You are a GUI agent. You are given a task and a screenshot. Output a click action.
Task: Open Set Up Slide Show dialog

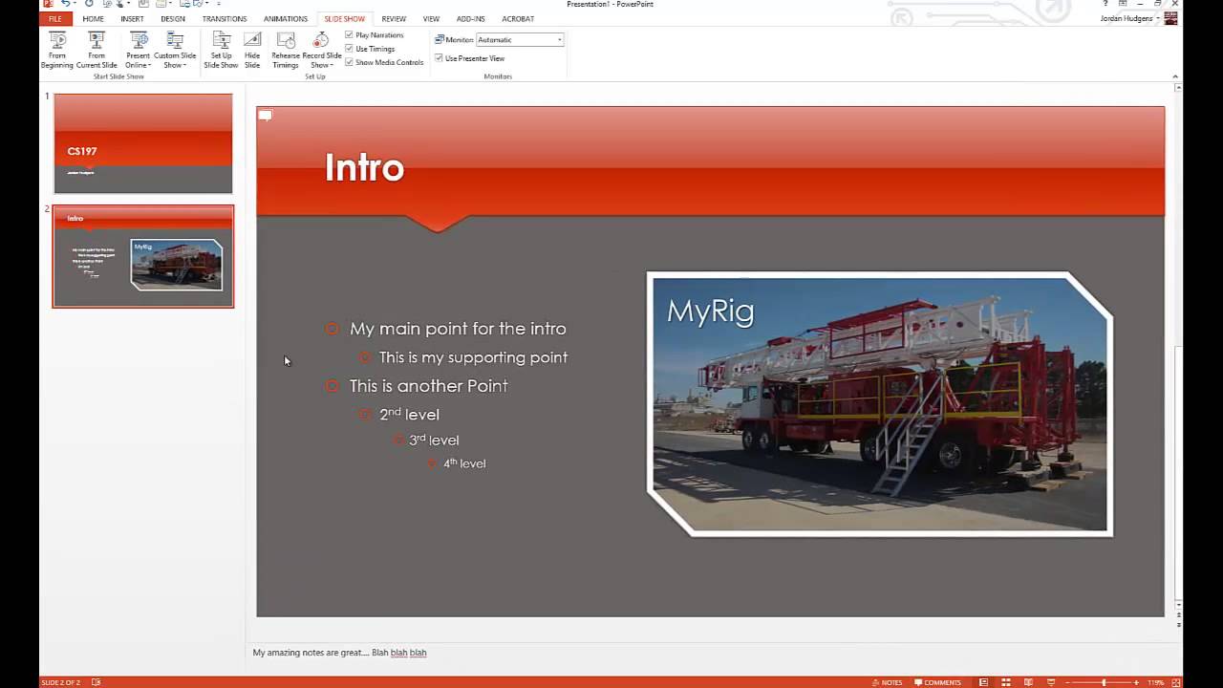point(221,50)
